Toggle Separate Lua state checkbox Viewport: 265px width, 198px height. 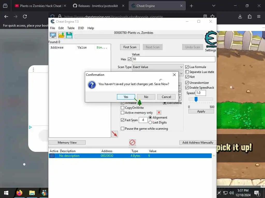coord(187,72)
